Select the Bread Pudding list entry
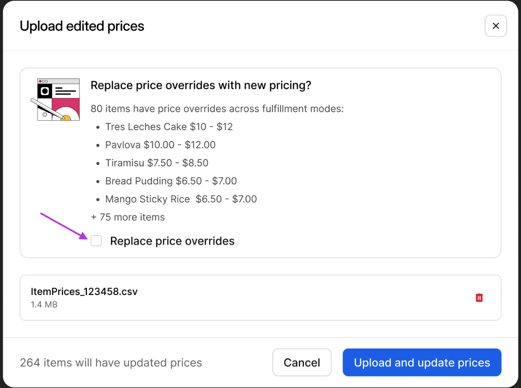Viewport: 521px width, 388px height. tap(171, 181)
